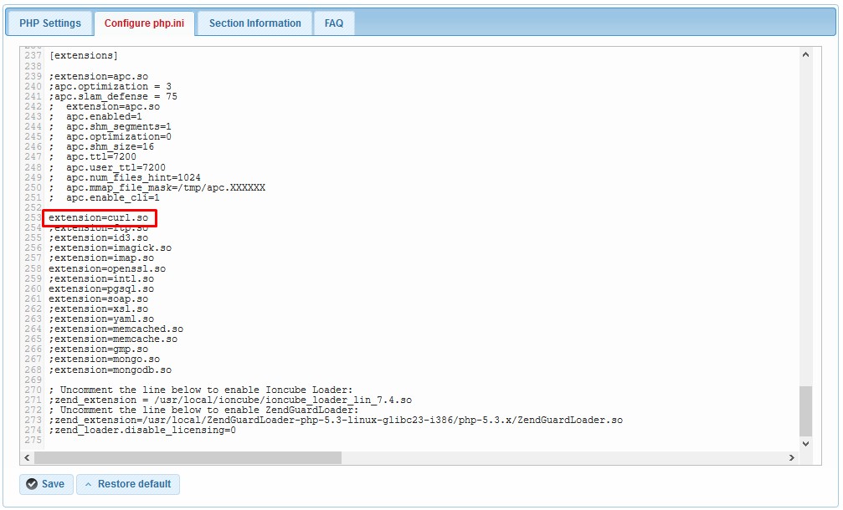Select the FAQ tab

tap(333, 23)
